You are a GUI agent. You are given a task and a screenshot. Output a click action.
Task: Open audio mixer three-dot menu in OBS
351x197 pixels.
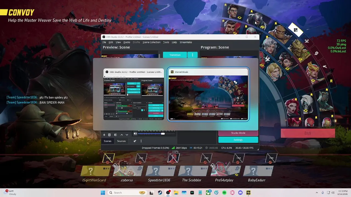[141, 141]
